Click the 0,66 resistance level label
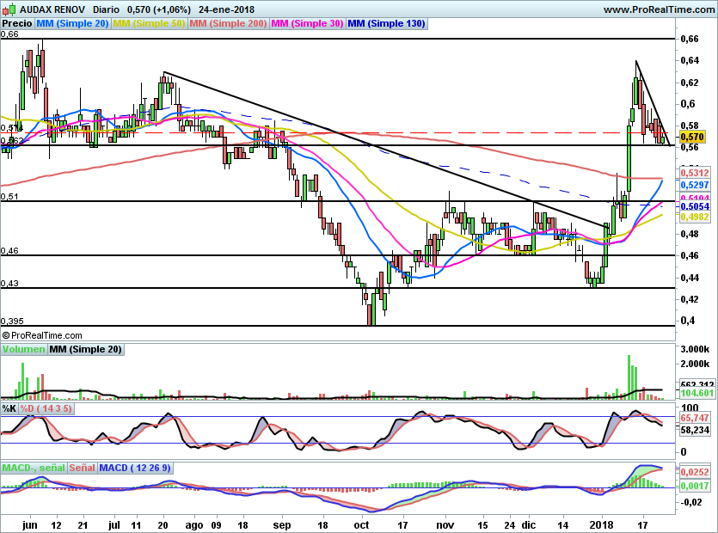718x533 pixels. pyautogui.click(x=9, y=34)
